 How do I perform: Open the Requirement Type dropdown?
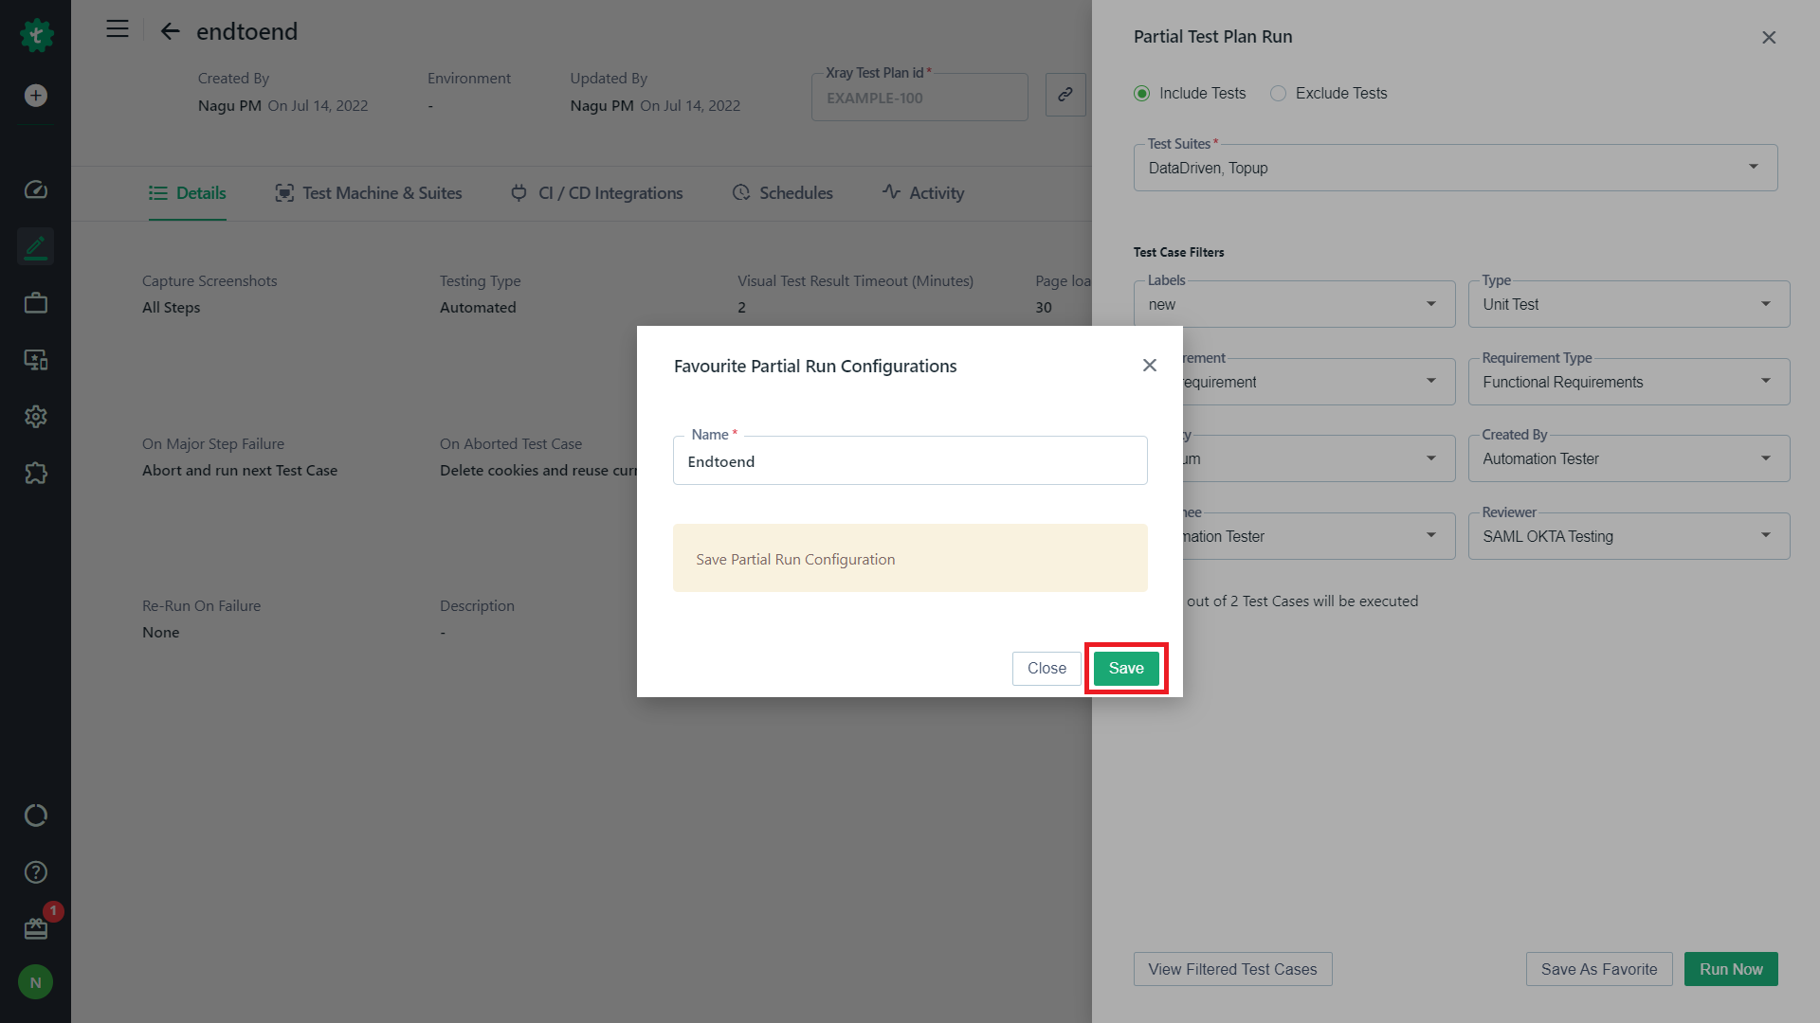[1629, 382]
